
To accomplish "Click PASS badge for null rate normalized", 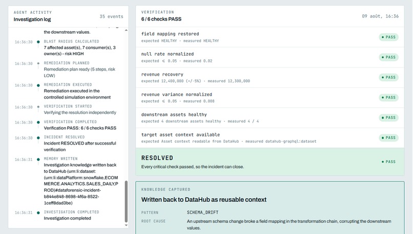I will [388, 57].
